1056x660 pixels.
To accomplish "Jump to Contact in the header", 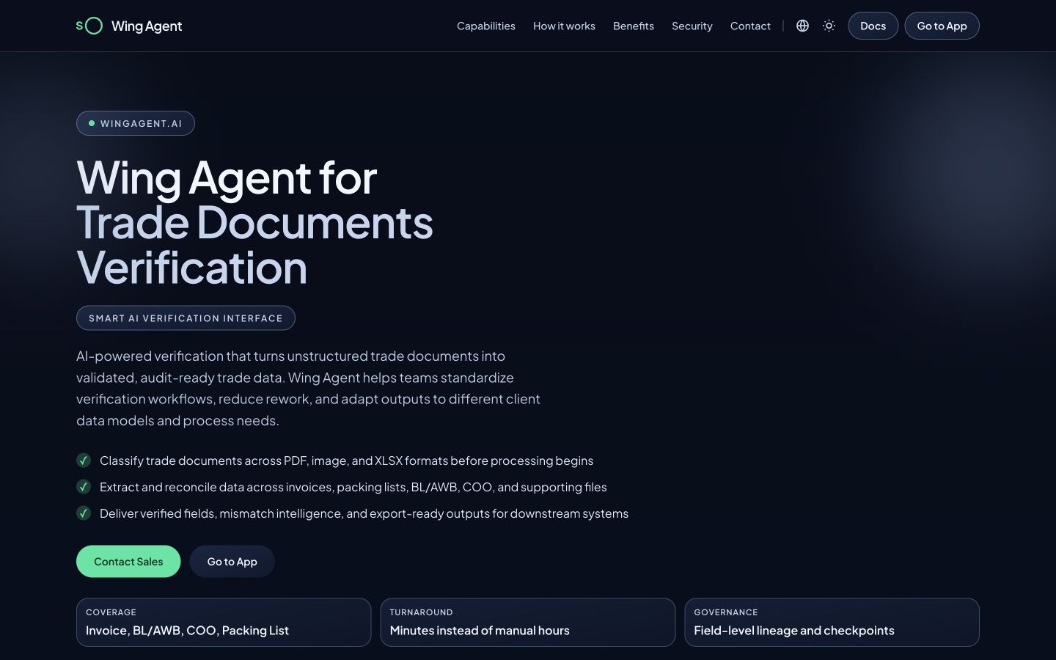I will (x=750, y=26).
